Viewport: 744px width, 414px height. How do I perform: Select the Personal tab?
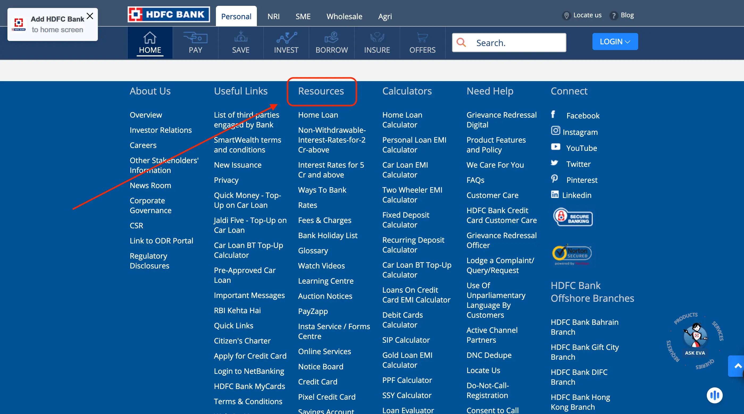point(236,16)
